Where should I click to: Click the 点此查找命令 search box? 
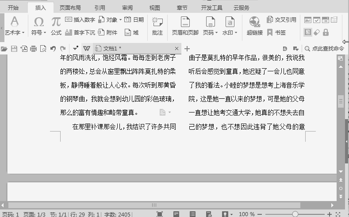[325, 49]
